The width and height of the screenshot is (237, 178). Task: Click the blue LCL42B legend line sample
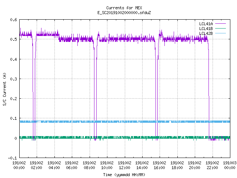tap(220, 33)
